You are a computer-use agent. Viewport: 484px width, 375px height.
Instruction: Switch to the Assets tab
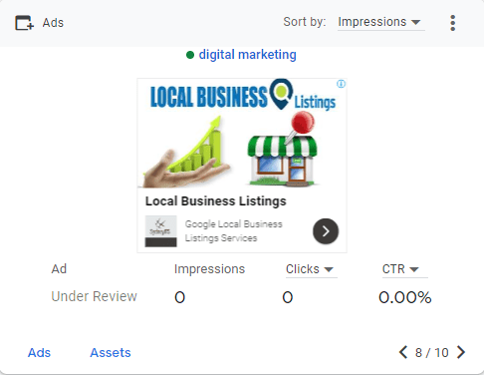(x=111, y=353)
